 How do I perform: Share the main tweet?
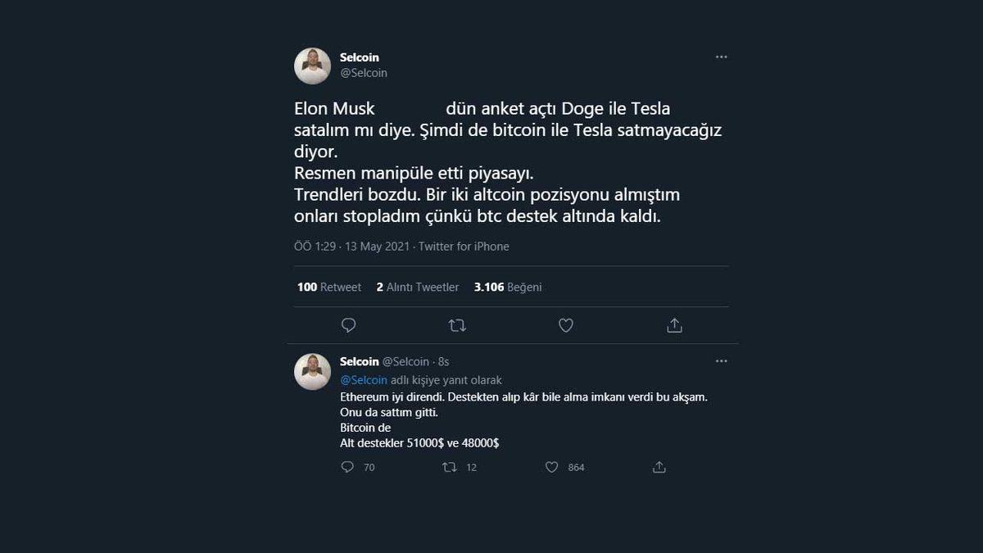674,325
